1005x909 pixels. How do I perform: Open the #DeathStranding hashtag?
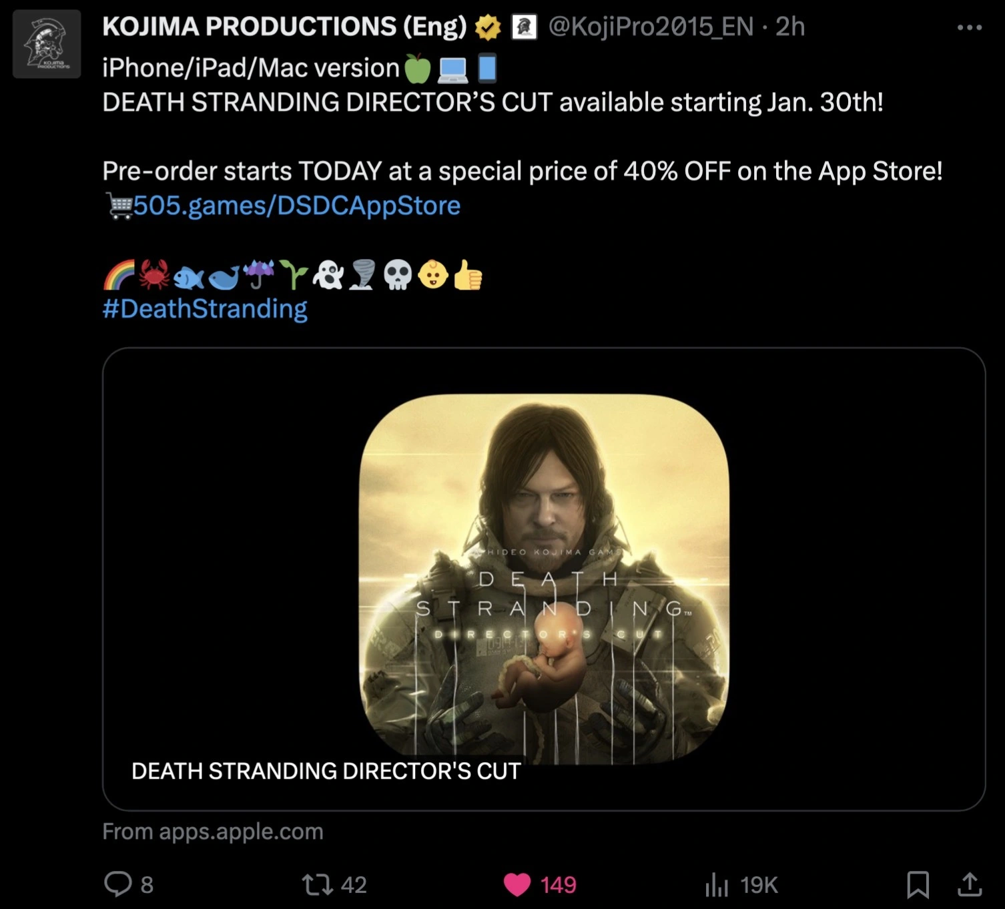[x=205, y=308]
